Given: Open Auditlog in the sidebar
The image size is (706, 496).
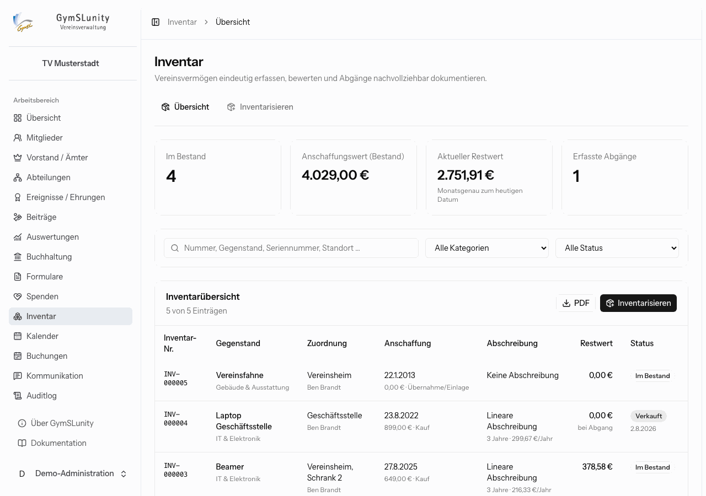Looking at the screenshot, I should point(71,396).
